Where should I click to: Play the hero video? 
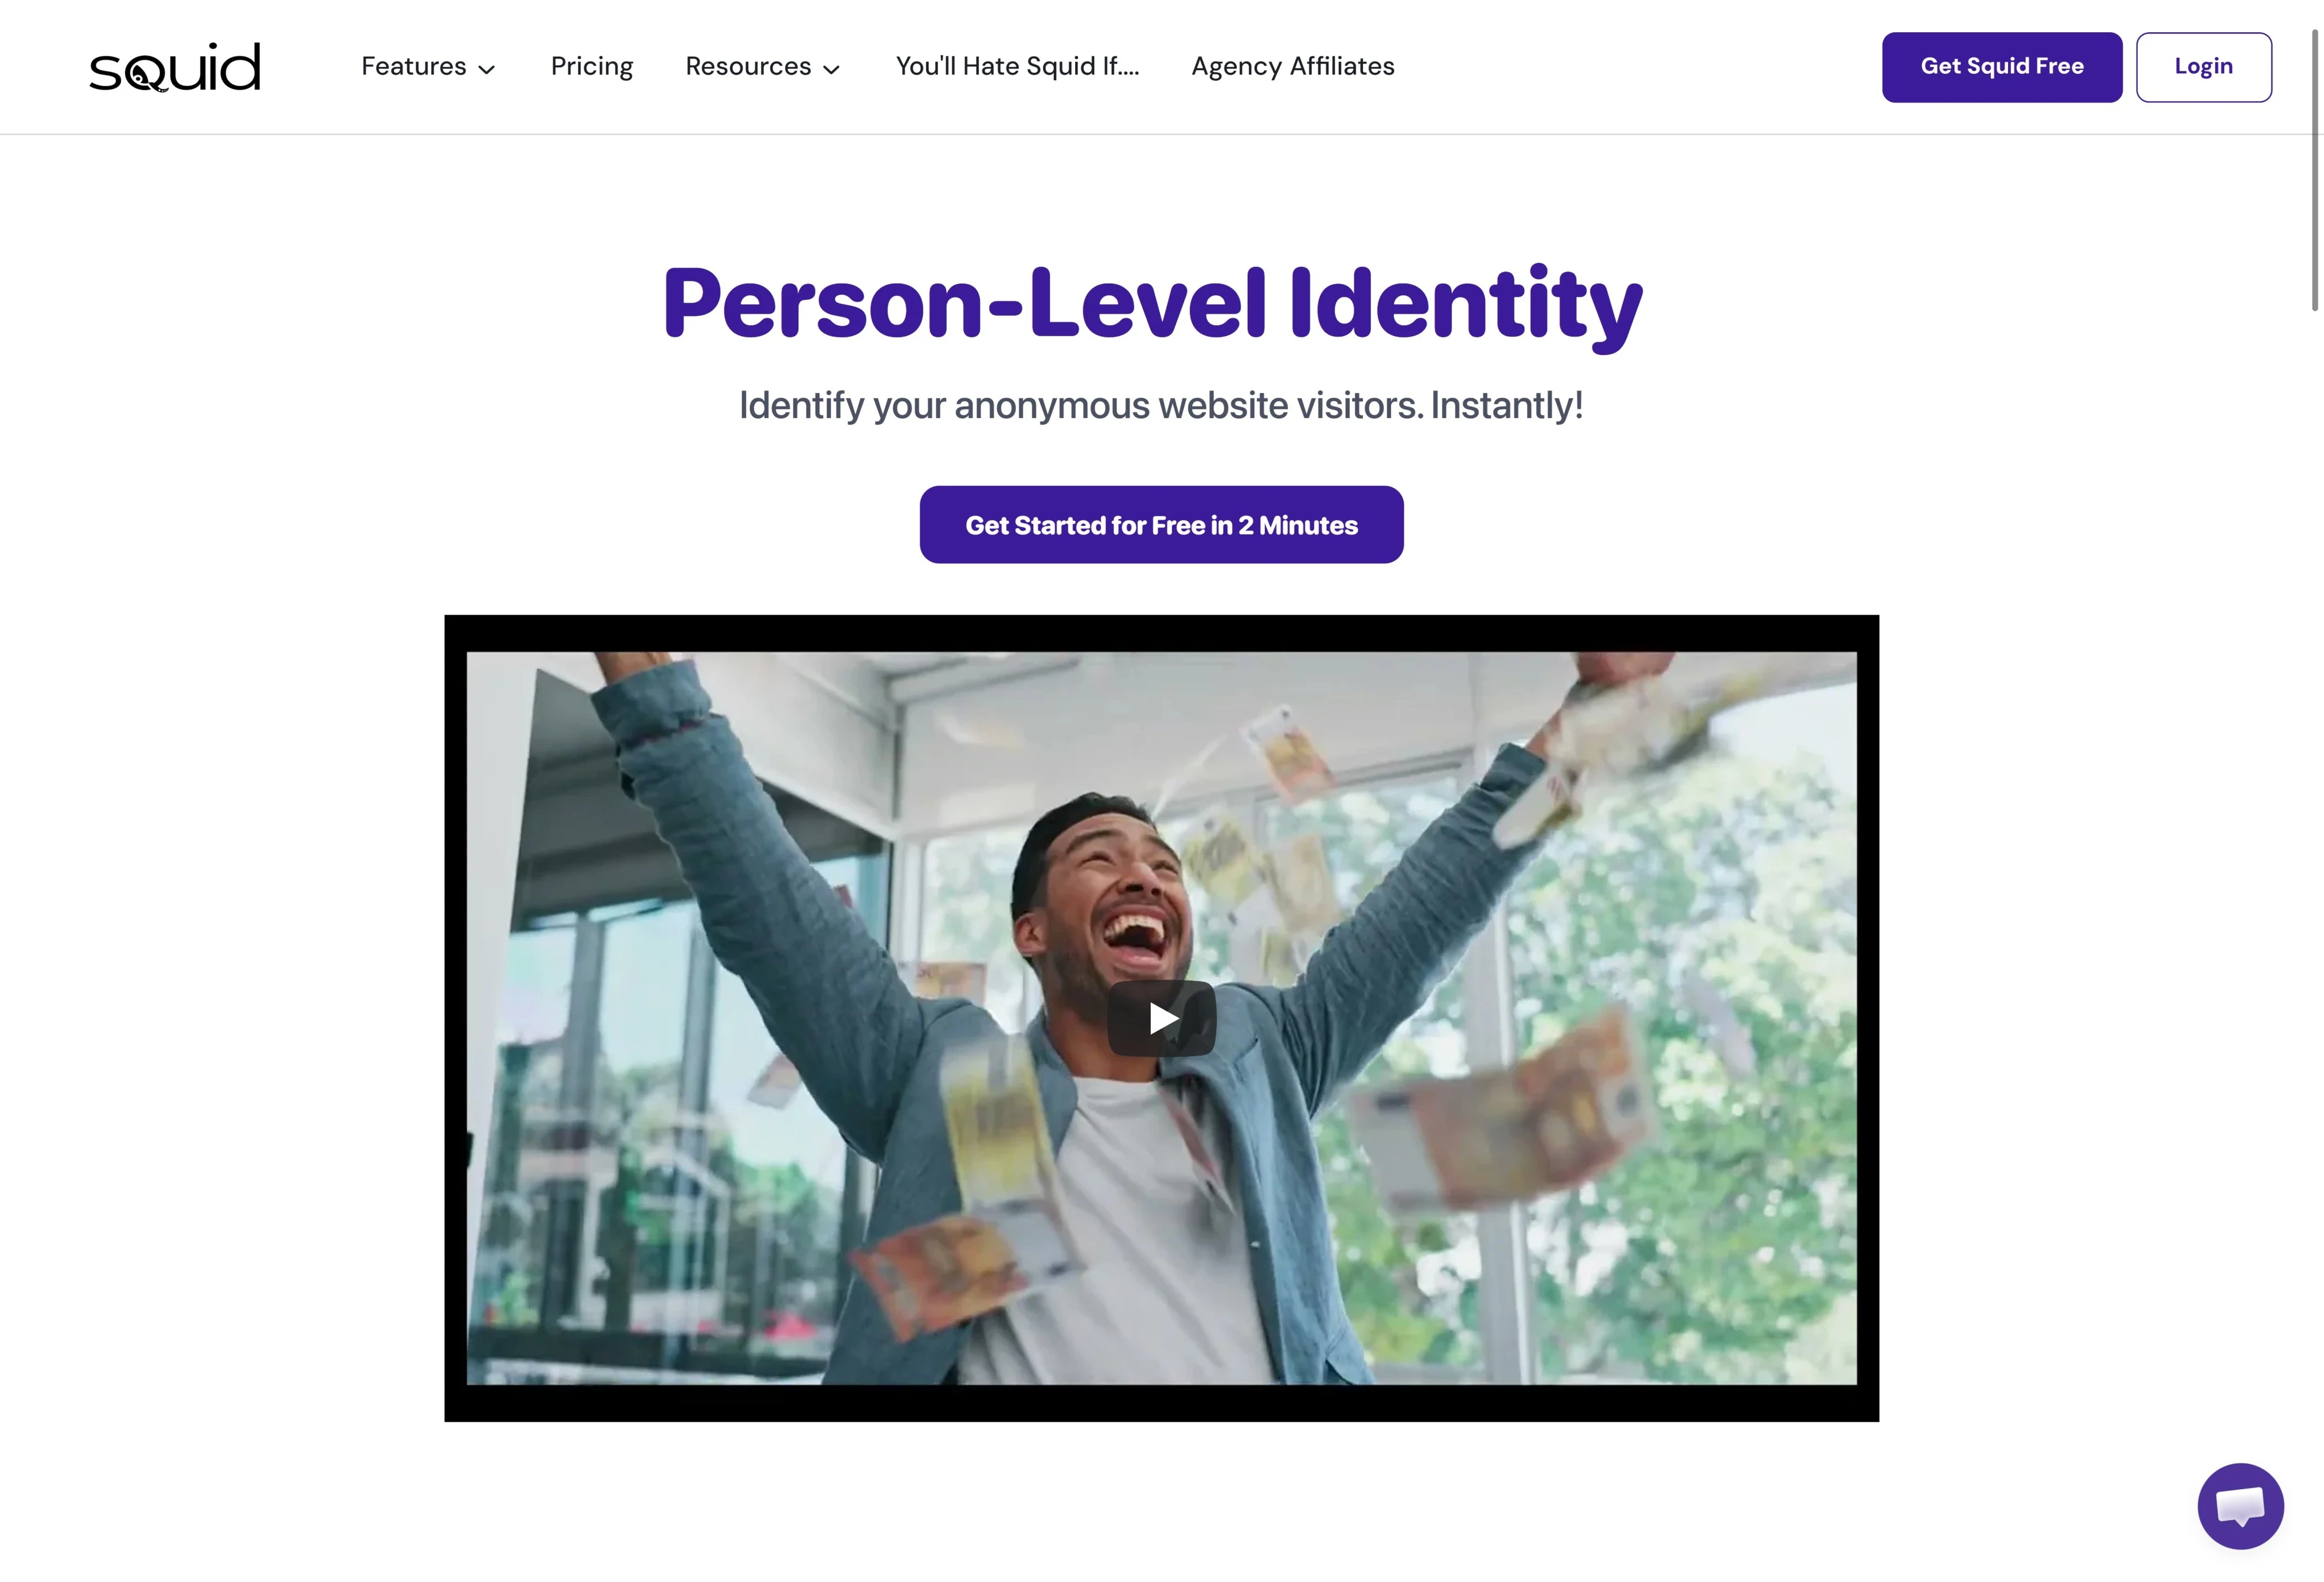coord(1161,1018)
